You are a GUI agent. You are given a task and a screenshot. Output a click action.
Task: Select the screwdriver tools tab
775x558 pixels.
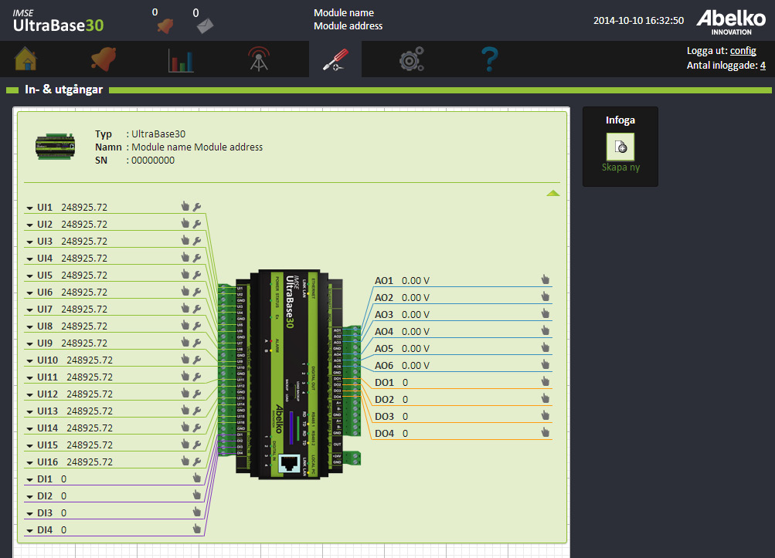(335, 59)
